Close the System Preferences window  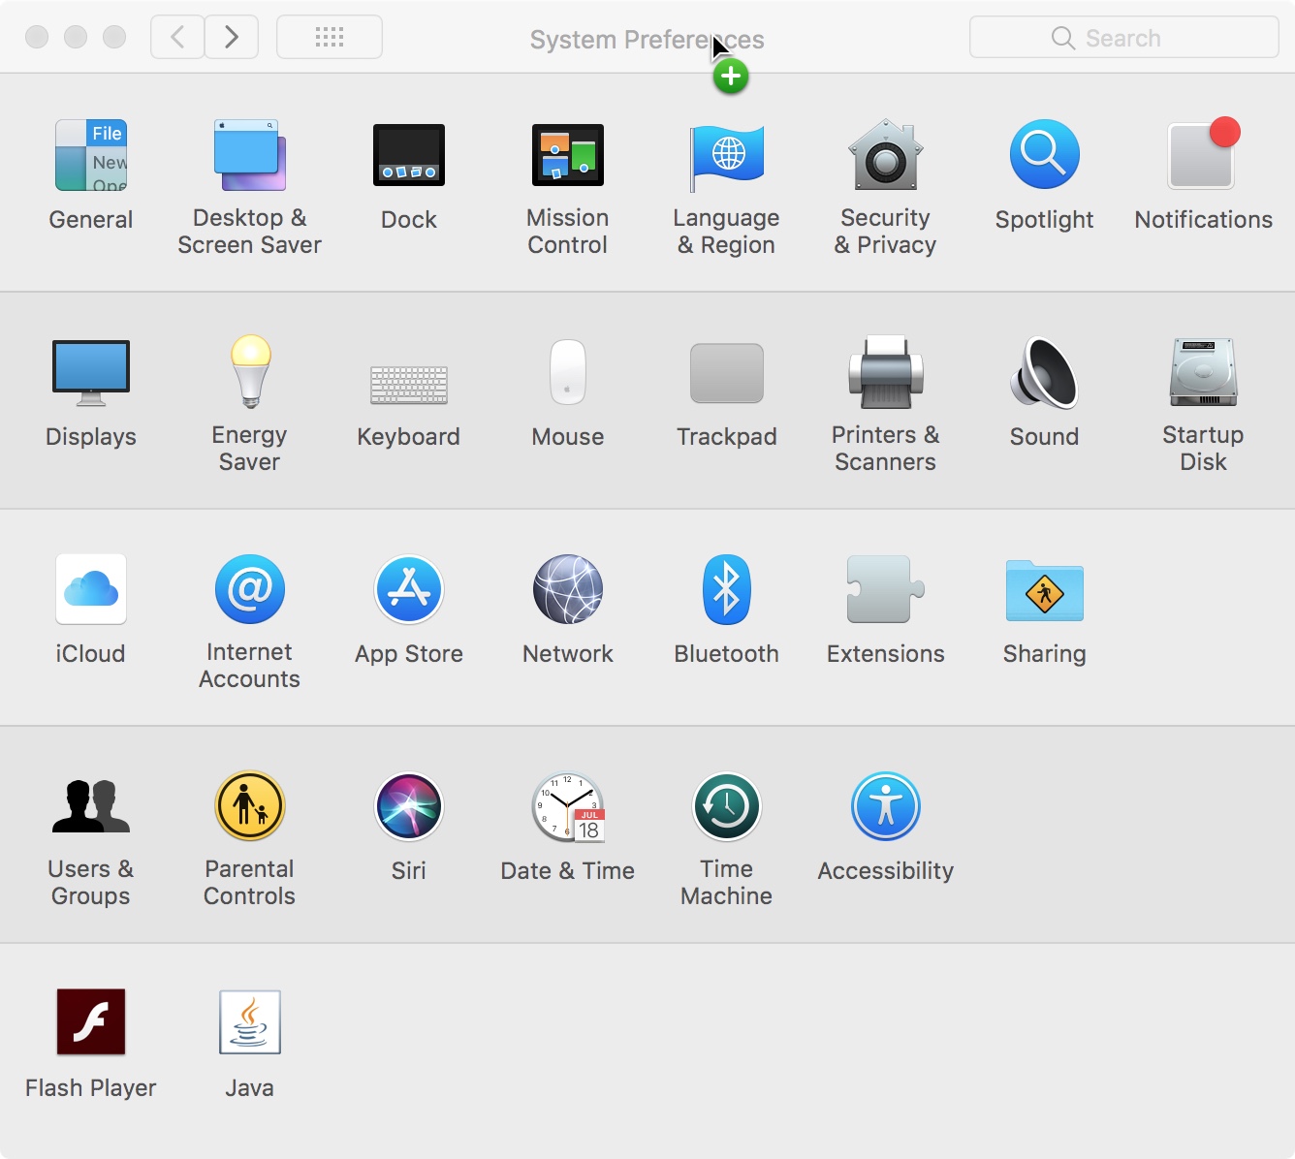coord(37,38)
